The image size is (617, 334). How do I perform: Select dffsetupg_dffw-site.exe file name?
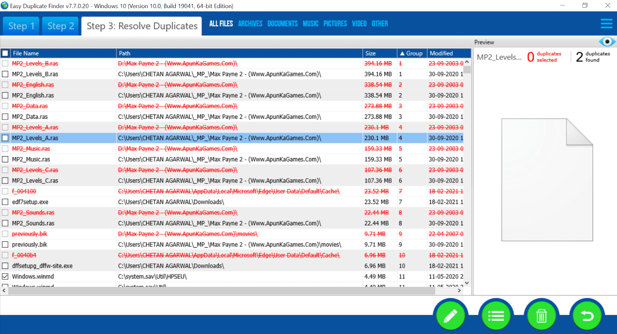point(42,266)
